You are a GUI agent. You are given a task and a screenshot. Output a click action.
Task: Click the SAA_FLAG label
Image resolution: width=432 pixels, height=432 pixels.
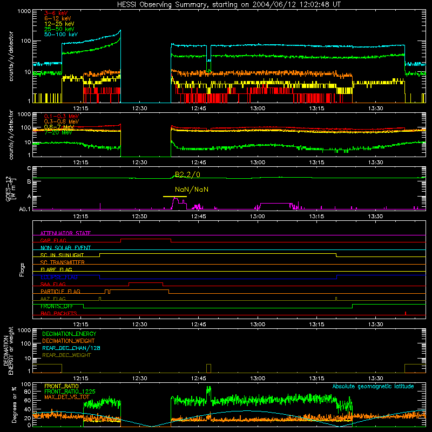(x=53, y=284)
